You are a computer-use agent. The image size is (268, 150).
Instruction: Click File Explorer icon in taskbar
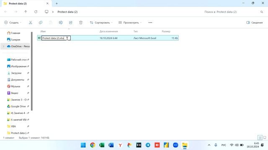point(185,145)
